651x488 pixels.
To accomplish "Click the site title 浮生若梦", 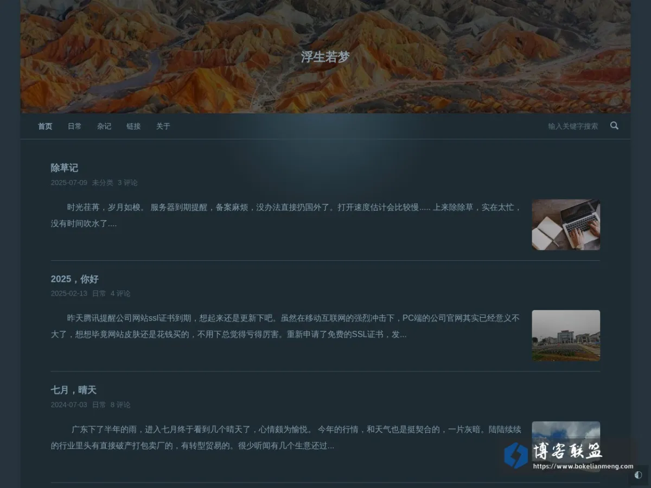I will click(x=325, y=57).
